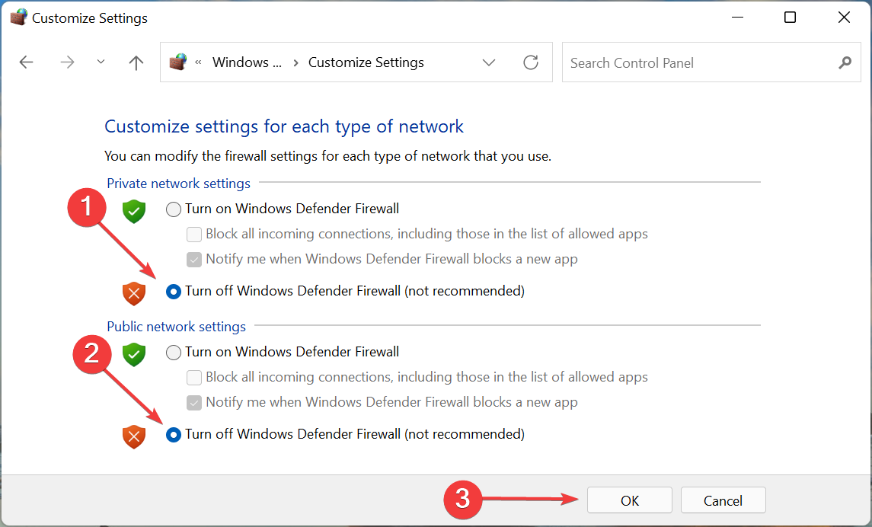Click the red shield under Public network settings
Screen dimensions: 872x527
pyautogui.click(x=133, y=436)
